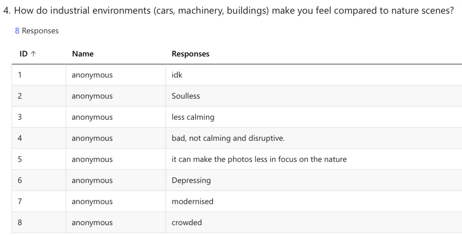462x236 pixels.
Task: Select anonymous name in row 5
Action: (x=92, y=159)
